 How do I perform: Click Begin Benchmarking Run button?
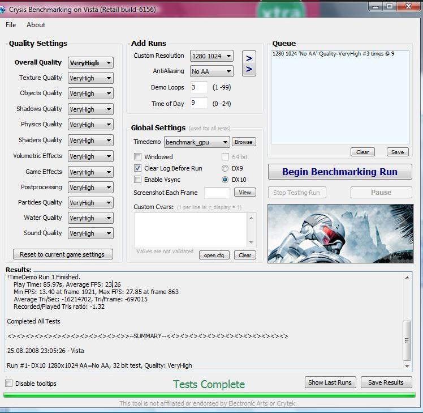point(340,172)
